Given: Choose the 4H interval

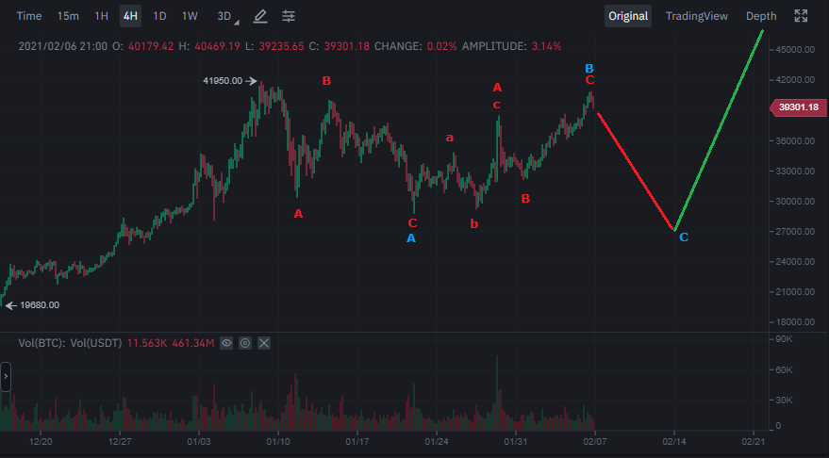Looking at the screenshot, I should (130, 16).
